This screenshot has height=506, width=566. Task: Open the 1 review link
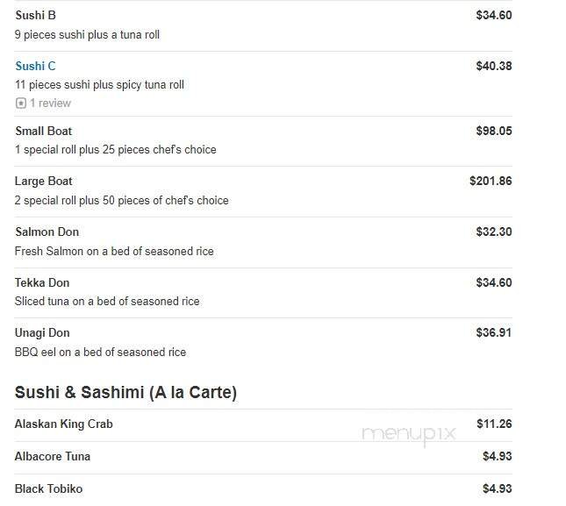(50, 103)
